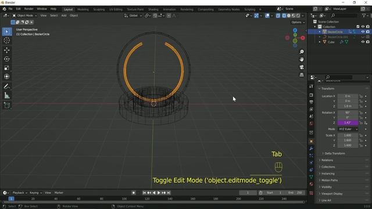Open the Tool properties tab
372x209 pixels.
click(x=312, y=87)
